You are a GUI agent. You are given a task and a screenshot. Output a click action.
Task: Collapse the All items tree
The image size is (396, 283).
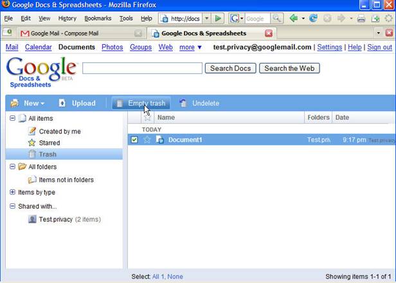point(12,118)
